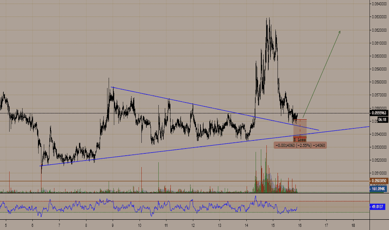Viewport: 389px width, 230px height.
Task: Click date 12 on the time axis
Action: [x=193, y=225]
